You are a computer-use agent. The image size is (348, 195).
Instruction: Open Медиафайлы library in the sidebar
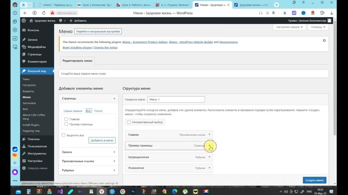[x=37, y=47]
